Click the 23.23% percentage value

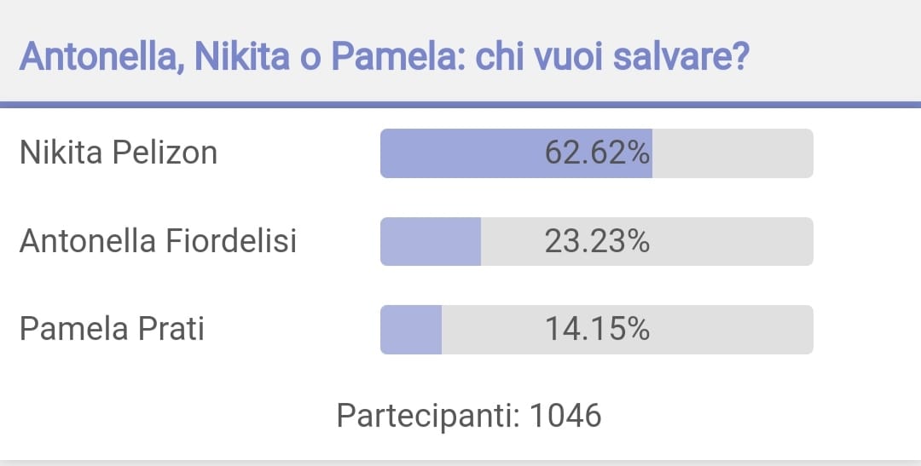(x=597, y=241)
